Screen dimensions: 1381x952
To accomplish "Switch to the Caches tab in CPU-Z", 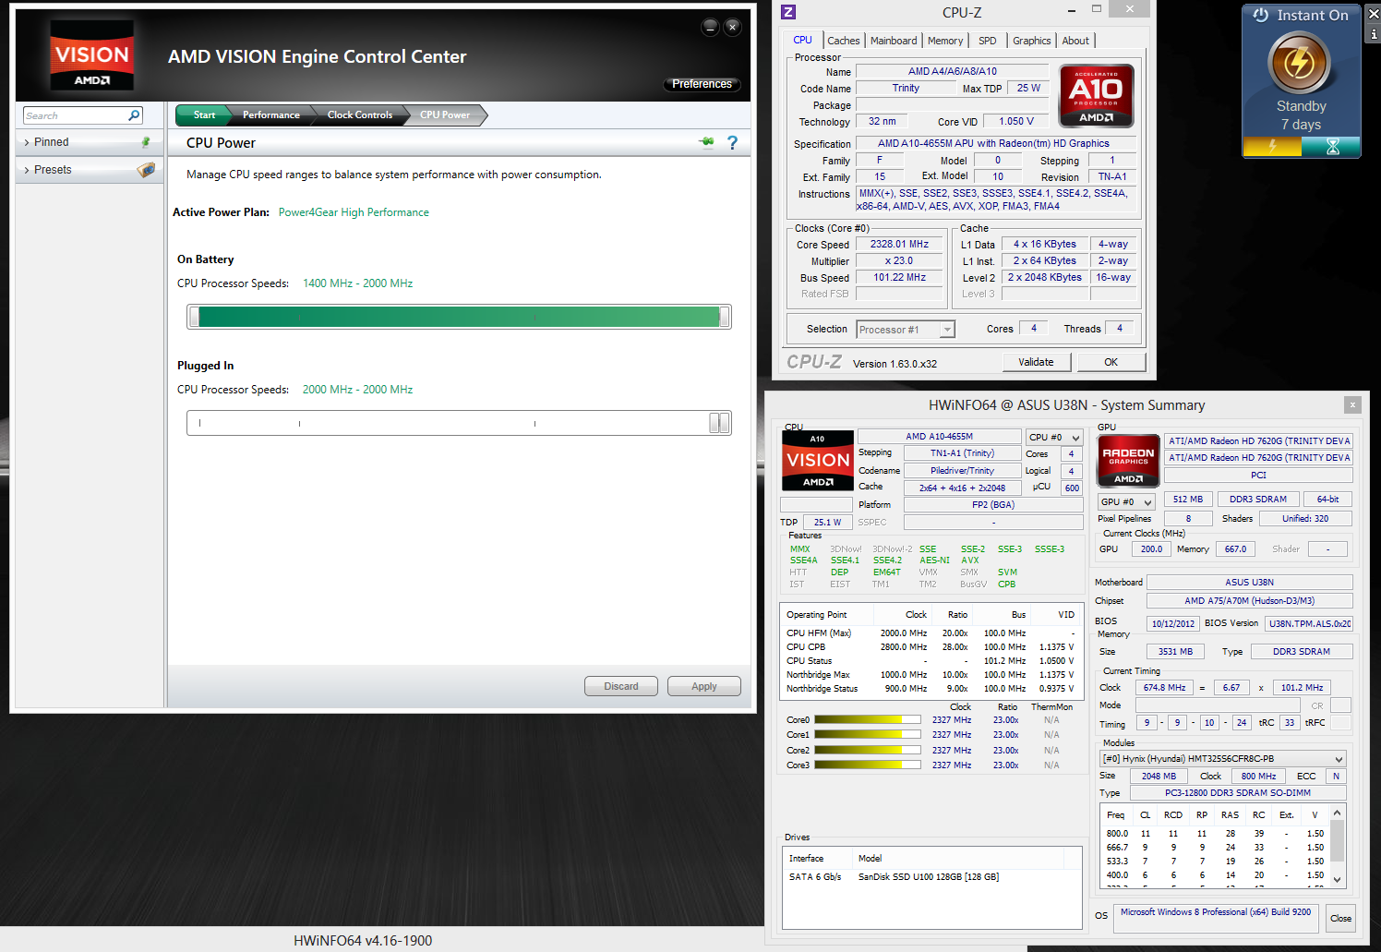I will pyautogui.click(x=843, y=41).
